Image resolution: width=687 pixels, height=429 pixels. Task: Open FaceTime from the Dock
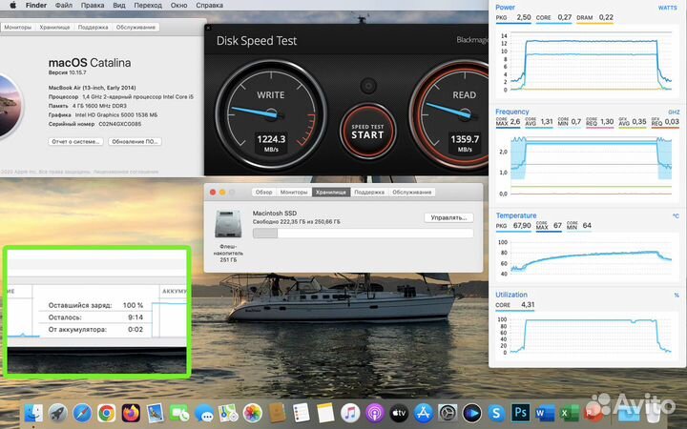(x=179, y=413)
